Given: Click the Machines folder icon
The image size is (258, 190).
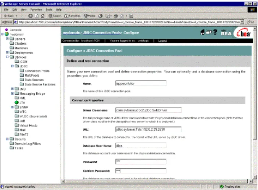Looking at the screenshot, I should [12, 47].
